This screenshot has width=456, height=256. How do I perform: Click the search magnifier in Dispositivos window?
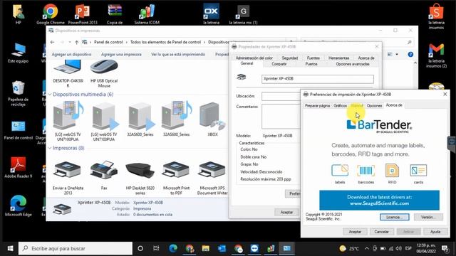[x=410, y=42]
